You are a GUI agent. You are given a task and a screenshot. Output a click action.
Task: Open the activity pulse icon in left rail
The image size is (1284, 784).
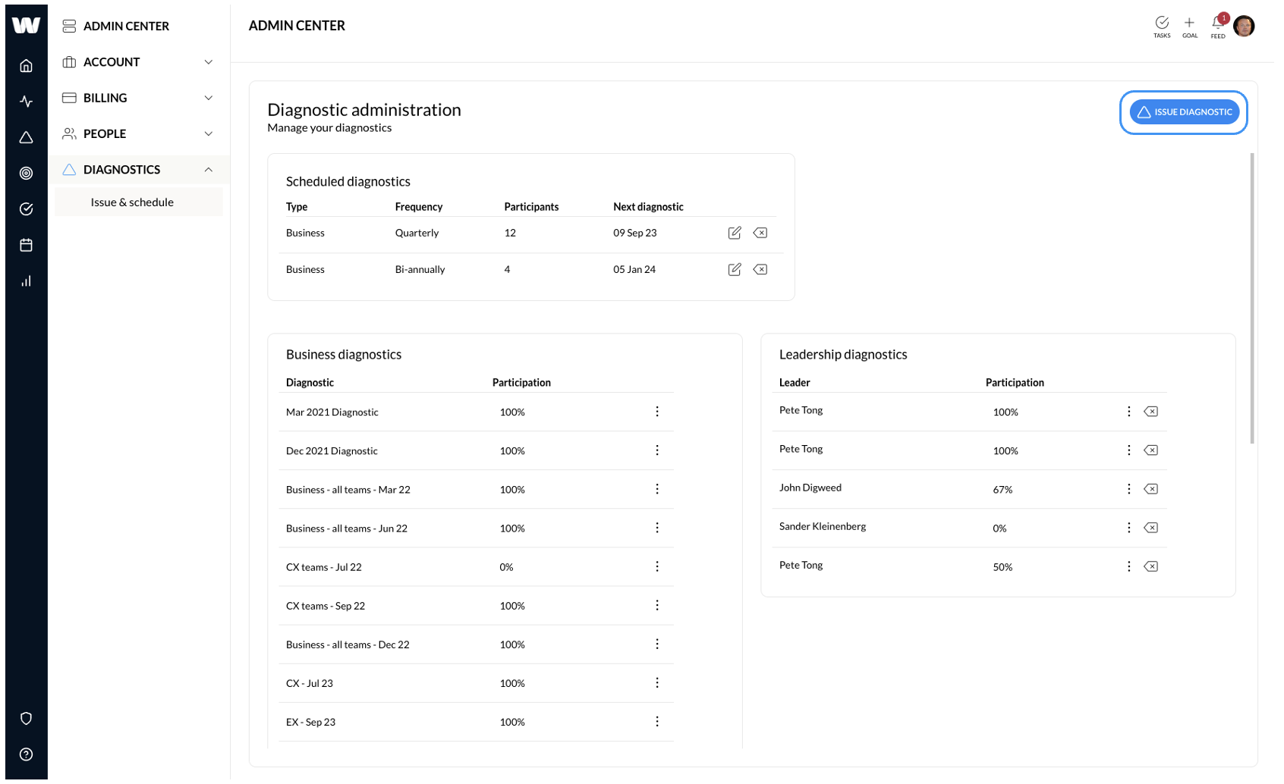click(26, 102)
